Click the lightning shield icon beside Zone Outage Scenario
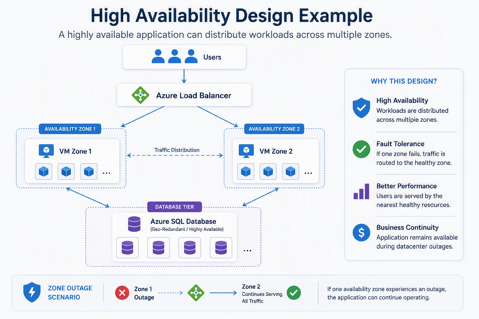The height and width of the screenshot is (319, 479). pyautogui.click(x=32, y=292)
